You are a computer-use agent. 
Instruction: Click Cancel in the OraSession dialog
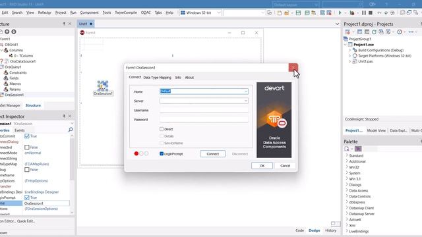point(285,165)
